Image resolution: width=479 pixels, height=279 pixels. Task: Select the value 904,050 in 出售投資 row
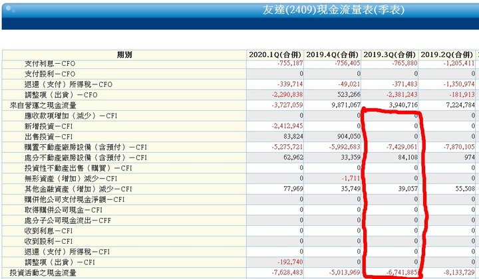(x=349, y=136)
